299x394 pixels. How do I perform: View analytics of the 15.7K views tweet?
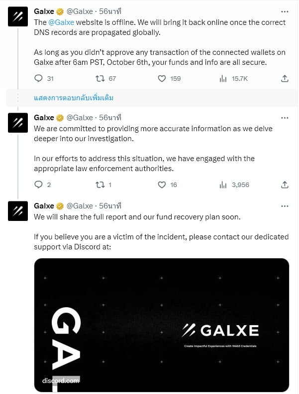[x=223, y=78]
